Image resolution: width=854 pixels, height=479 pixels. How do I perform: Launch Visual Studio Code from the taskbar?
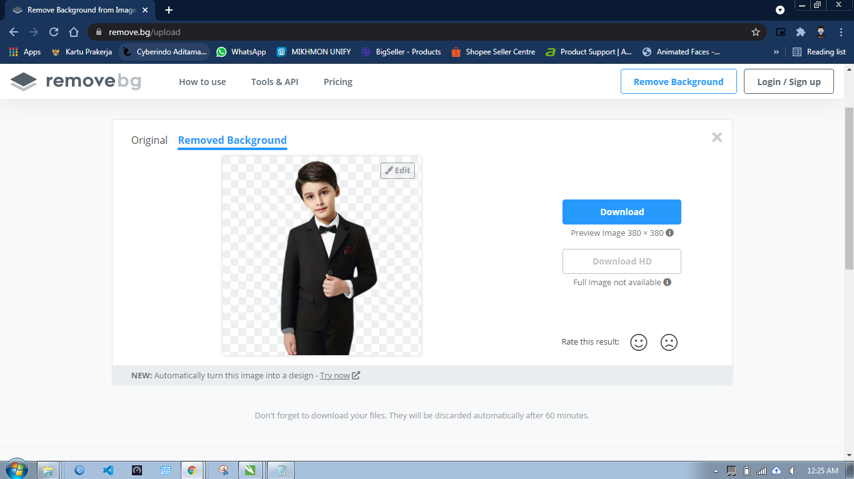click(x=108, y=470)
